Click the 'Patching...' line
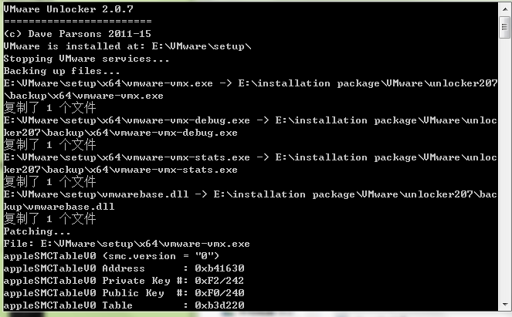The width and height of the screenshot is (512, 317). (37, 231)
